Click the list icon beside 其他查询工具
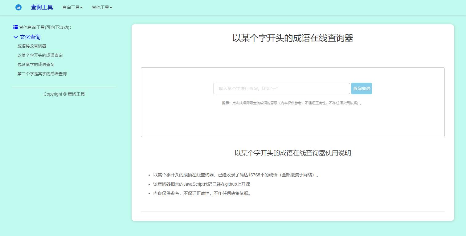This screenshot has width=466, height=236. click(15, 27)
